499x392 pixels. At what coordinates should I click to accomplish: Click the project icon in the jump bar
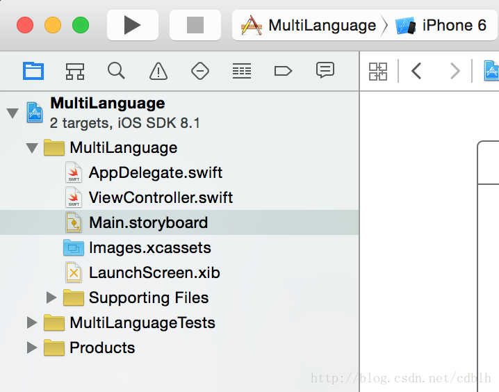point(491,71)
